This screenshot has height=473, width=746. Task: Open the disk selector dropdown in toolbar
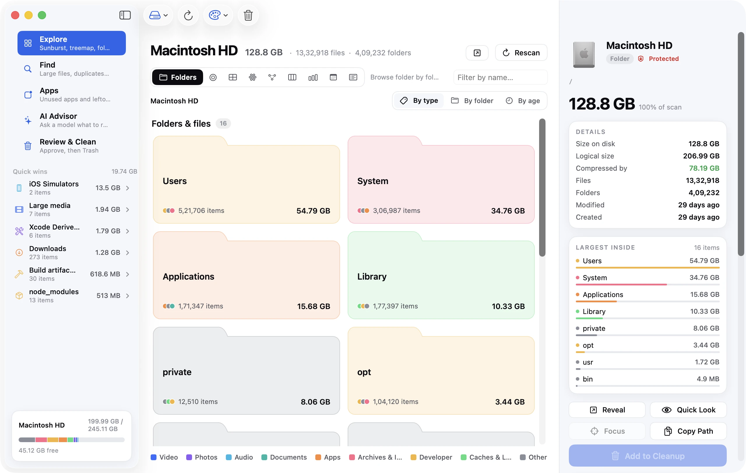tap(158, 15)
